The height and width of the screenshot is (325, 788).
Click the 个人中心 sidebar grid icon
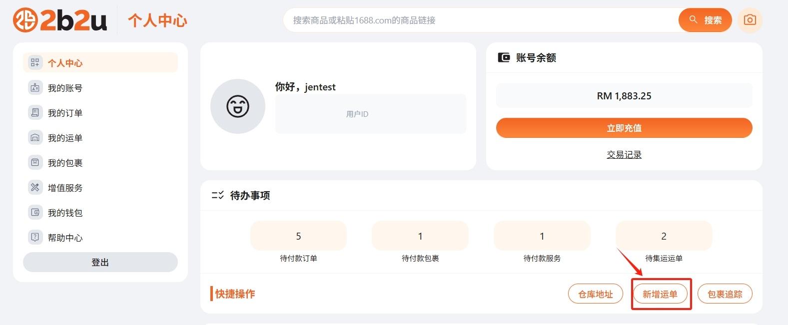click(35, 62)
